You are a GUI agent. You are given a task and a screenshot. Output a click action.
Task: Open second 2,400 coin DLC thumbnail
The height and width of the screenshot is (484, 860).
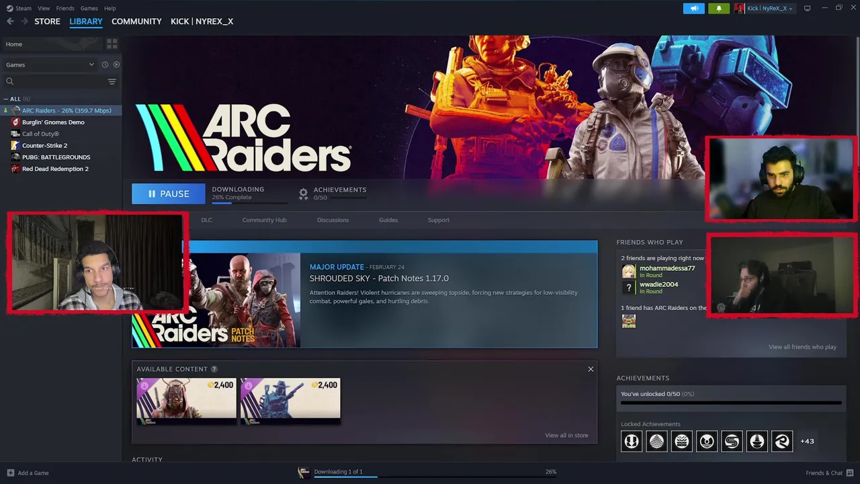[290, 401]
